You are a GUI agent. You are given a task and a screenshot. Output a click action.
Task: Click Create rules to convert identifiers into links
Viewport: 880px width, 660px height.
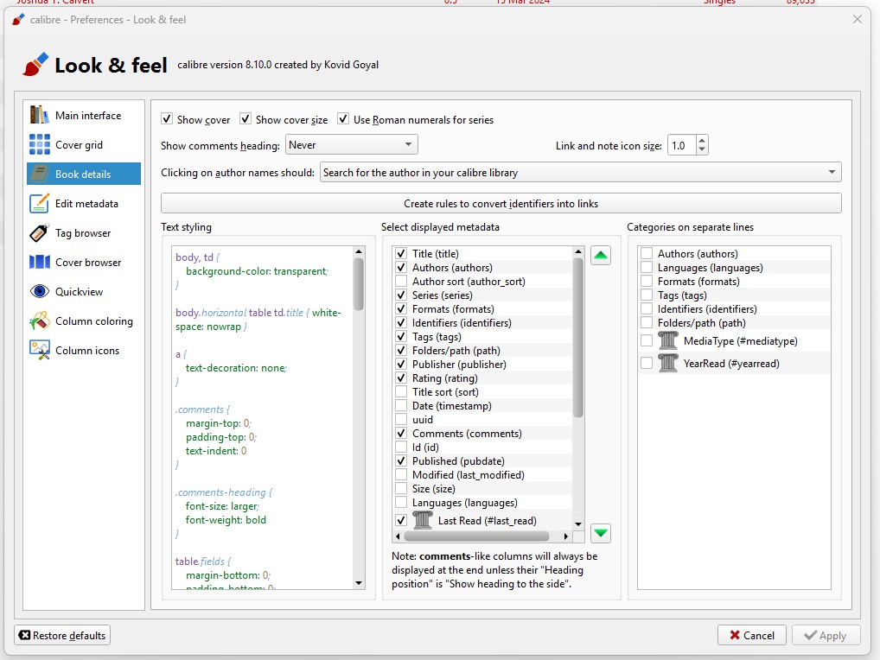pyautogui.click(x=501, y=203)
